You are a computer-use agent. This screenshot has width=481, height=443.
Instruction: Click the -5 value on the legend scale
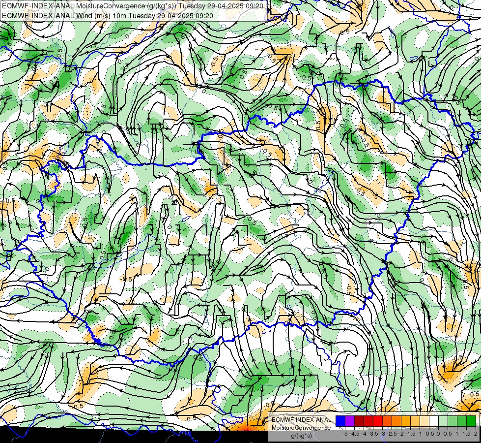pos(345,434)
